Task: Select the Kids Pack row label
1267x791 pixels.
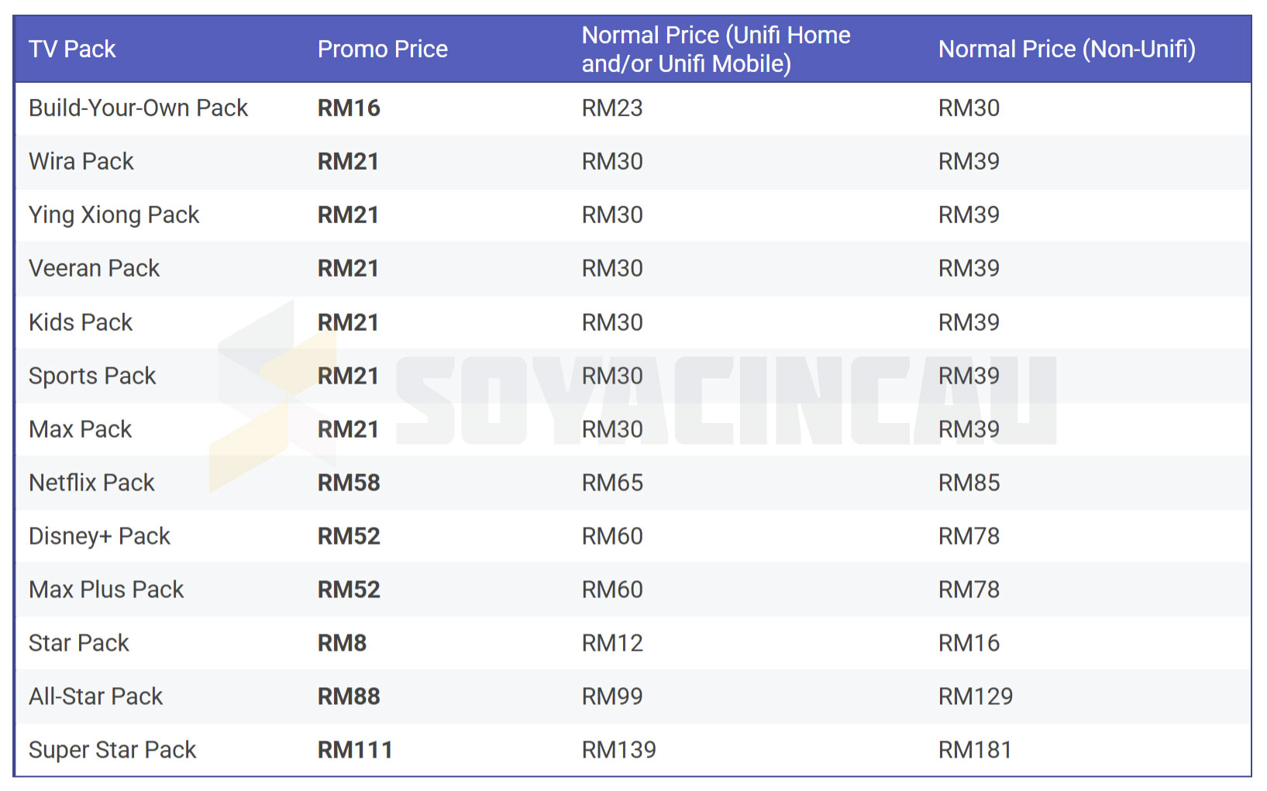Action: point(81,322)
